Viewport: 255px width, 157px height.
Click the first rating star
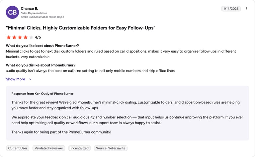(9, 37)
